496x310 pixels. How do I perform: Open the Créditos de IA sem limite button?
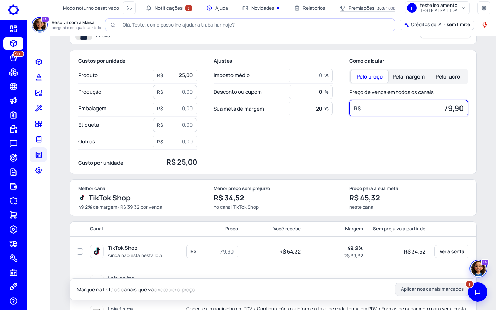437,25
